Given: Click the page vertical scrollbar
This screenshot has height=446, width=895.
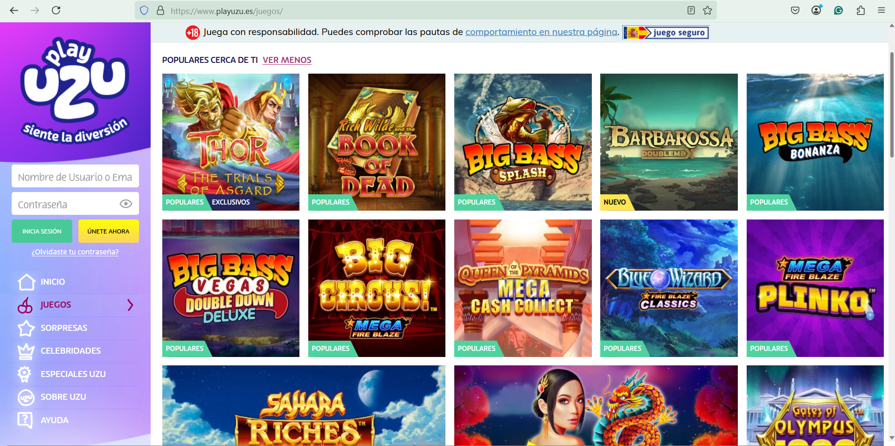Looking at the screenshot, I should click(892, 105).
